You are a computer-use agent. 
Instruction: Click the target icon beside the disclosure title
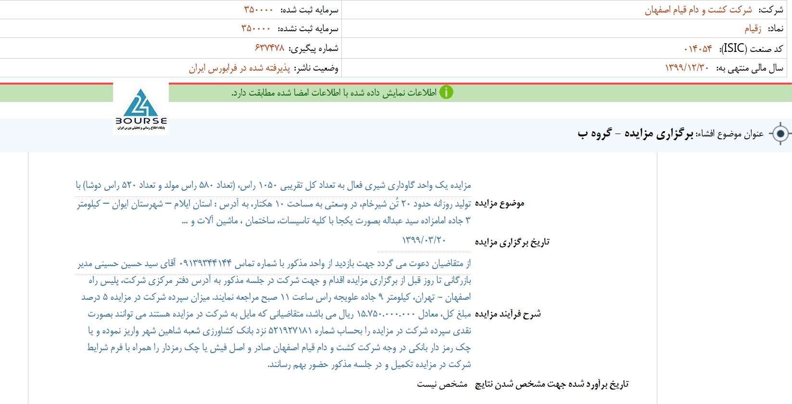click(x=780, y=133)
